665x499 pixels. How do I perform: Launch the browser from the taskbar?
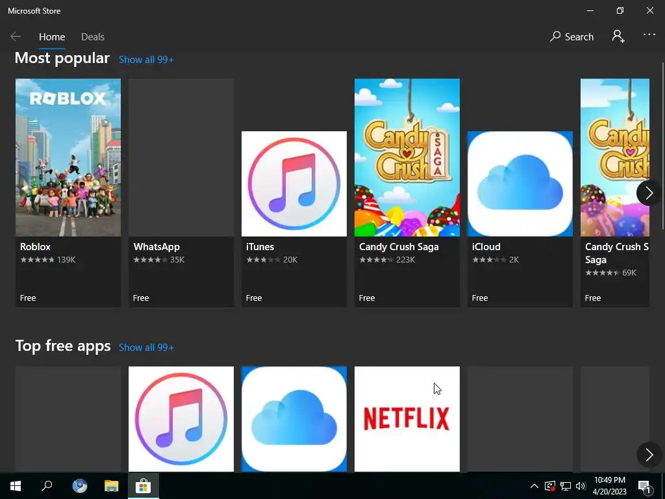coord(79,486)
